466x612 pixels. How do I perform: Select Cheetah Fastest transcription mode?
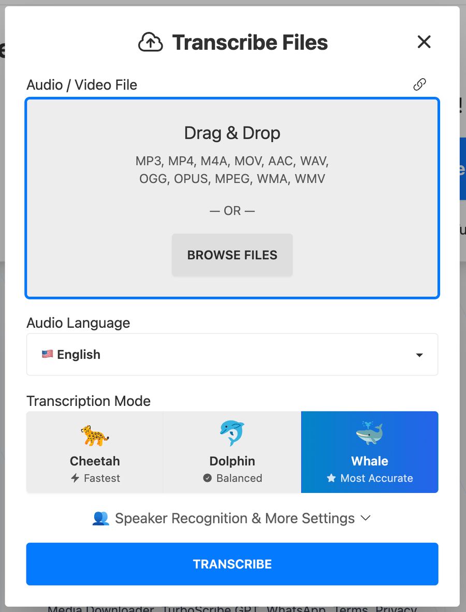[x=95, y=452]
